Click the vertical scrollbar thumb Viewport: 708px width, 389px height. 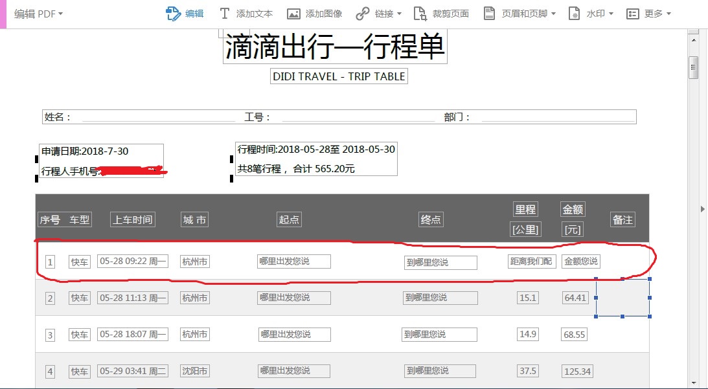tap(694, 68)
